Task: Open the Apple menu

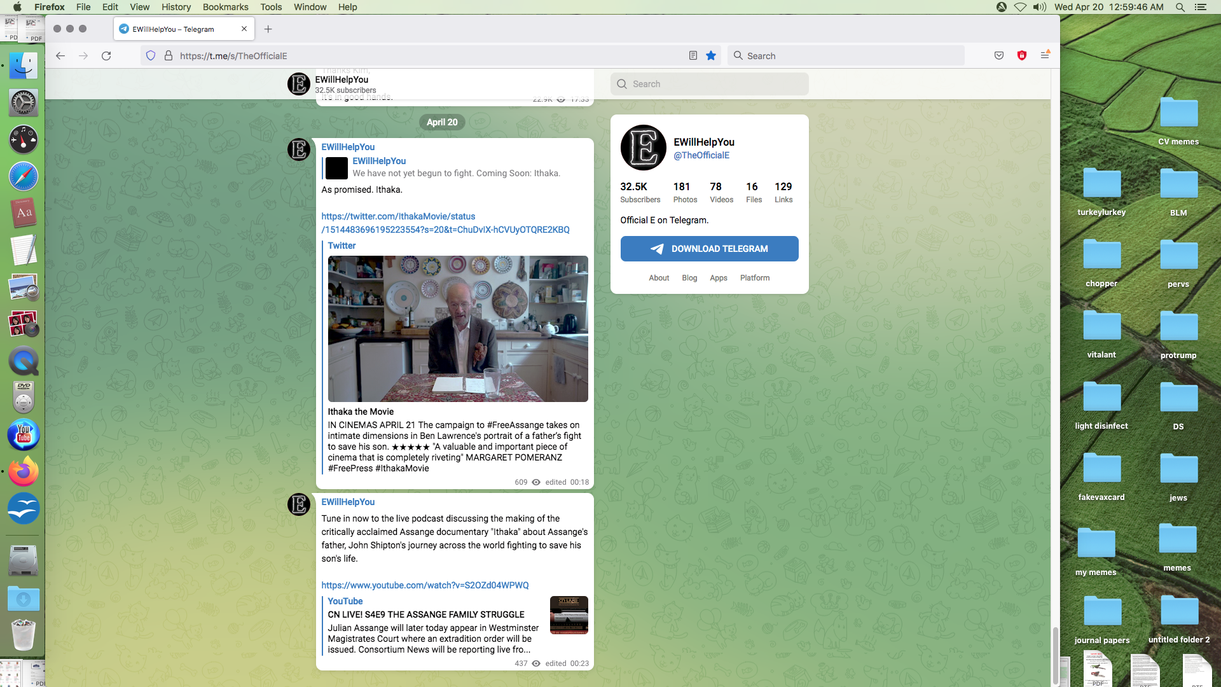Action: (17, 7)
